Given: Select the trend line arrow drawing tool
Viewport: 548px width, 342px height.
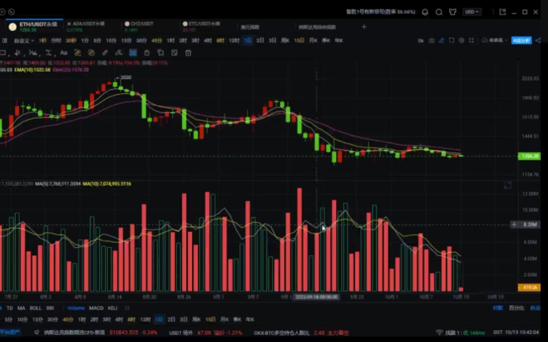Looking at the screenshot, I should [17, 53].
